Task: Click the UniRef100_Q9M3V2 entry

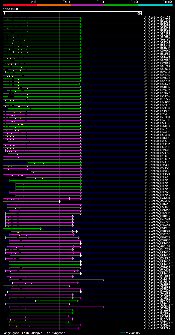Action: click(157, 192)
